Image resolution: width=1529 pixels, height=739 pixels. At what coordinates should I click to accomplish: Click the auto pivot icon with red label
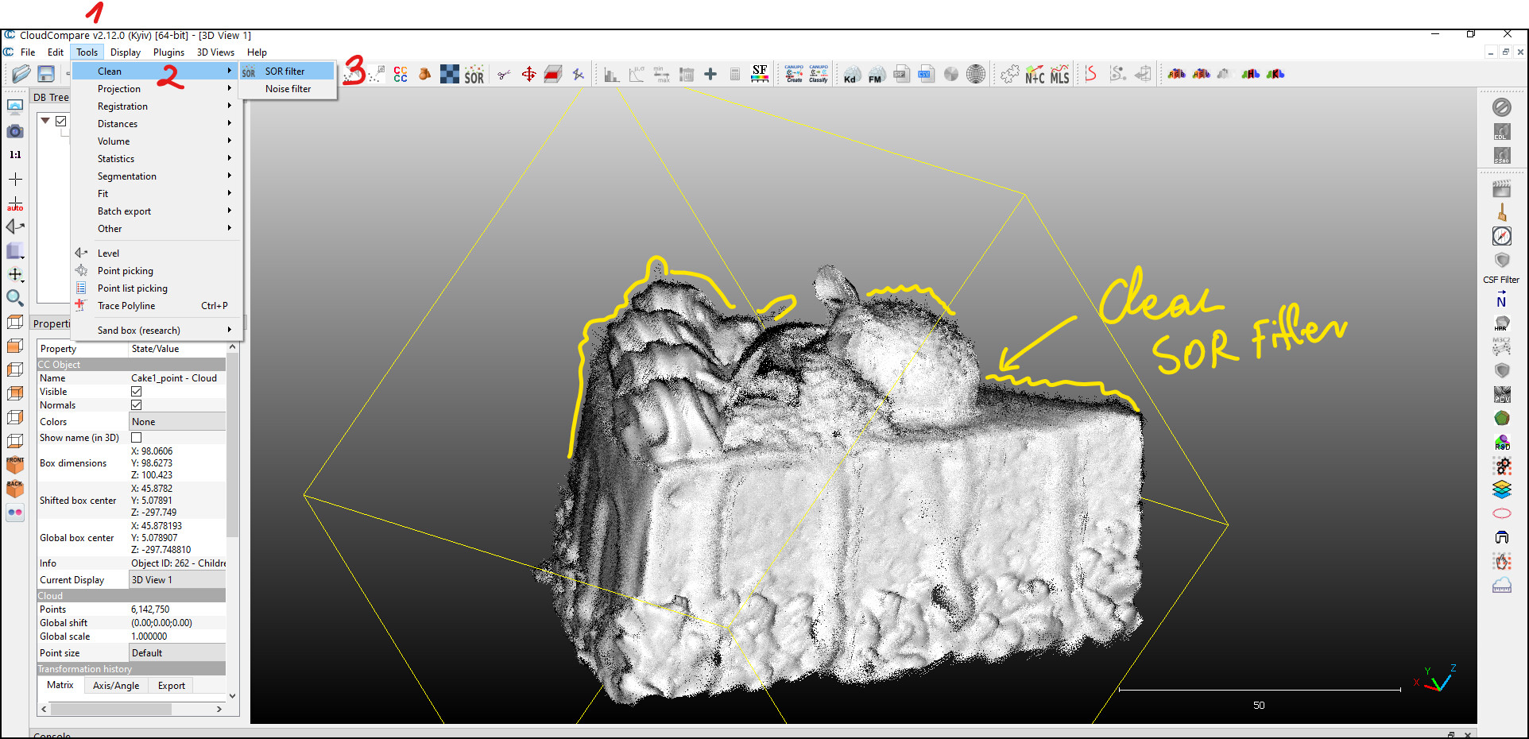pos(15,203)
